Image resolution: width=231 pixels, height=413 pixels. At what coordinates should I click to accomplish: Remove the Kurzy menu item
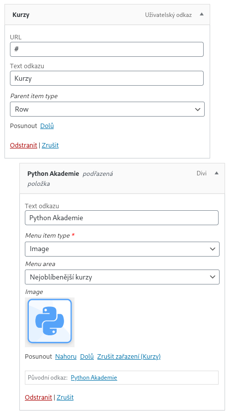(x=23, y=145)
